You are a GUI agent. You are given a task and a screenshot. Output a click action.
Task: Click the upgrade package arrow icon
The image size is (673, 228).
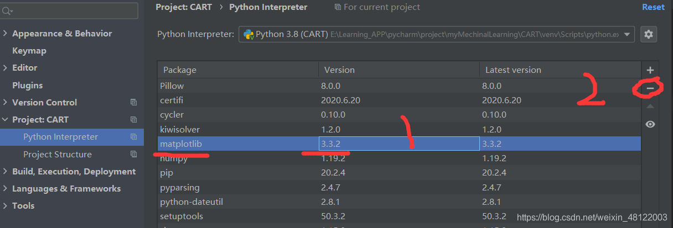click(x=650, y=106)
